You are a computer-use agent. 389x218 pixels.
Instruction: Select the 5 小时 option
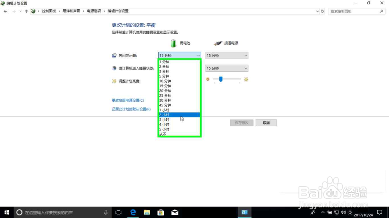tap(179, 130)
